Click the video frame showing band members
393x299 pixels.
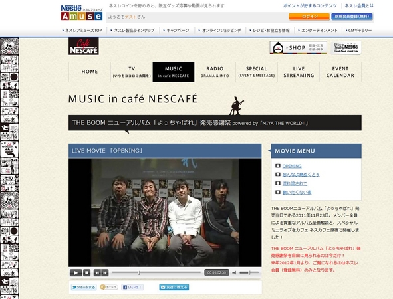click(165, 213)
